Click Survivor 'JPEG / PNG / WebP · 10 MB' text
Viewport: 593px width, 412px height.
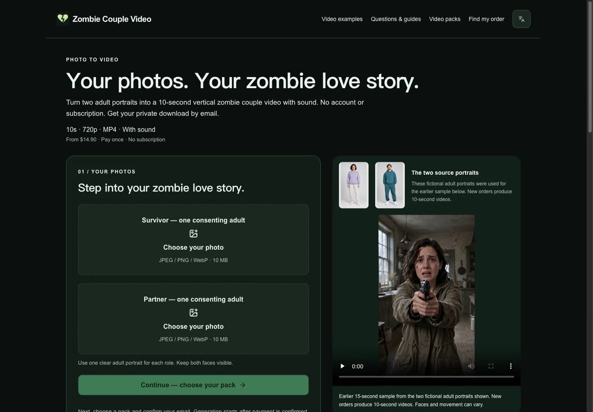194,260
